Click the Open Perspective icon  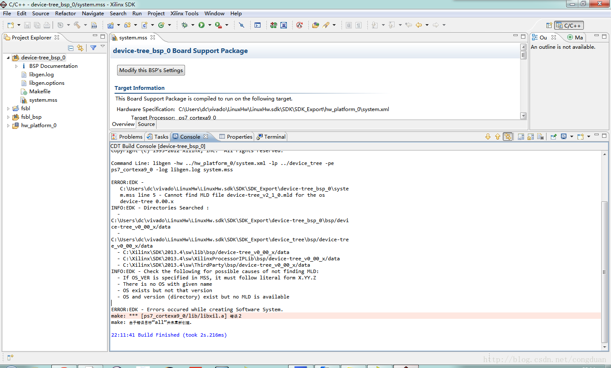coord(549,25)
